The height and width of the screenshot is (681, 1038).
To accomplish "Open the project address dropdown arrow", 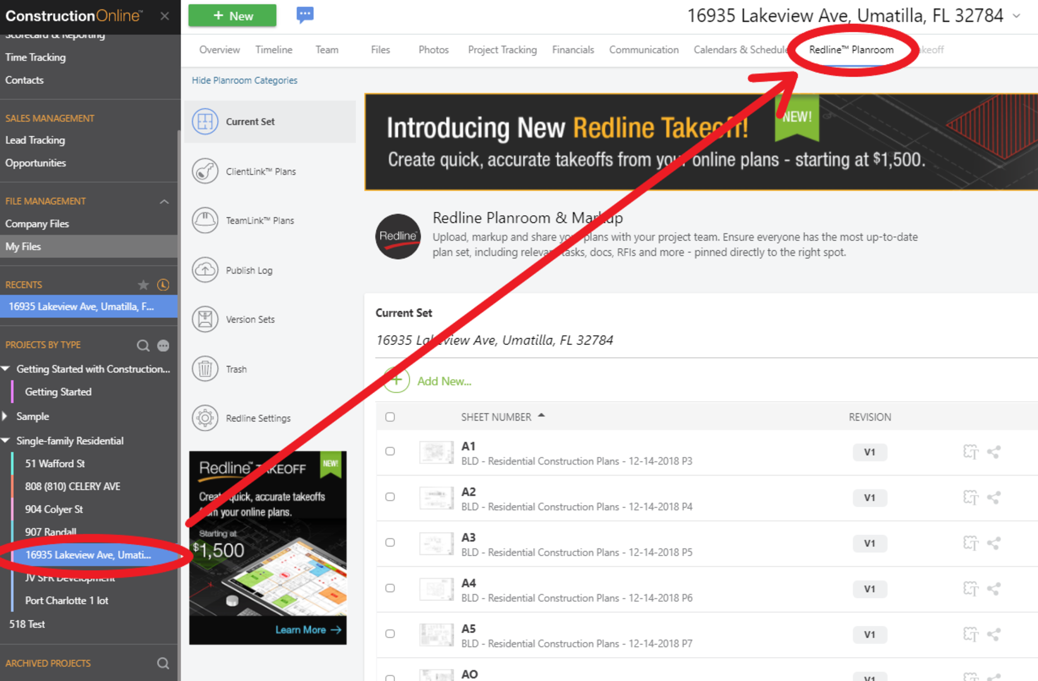I will [1017, 16].
